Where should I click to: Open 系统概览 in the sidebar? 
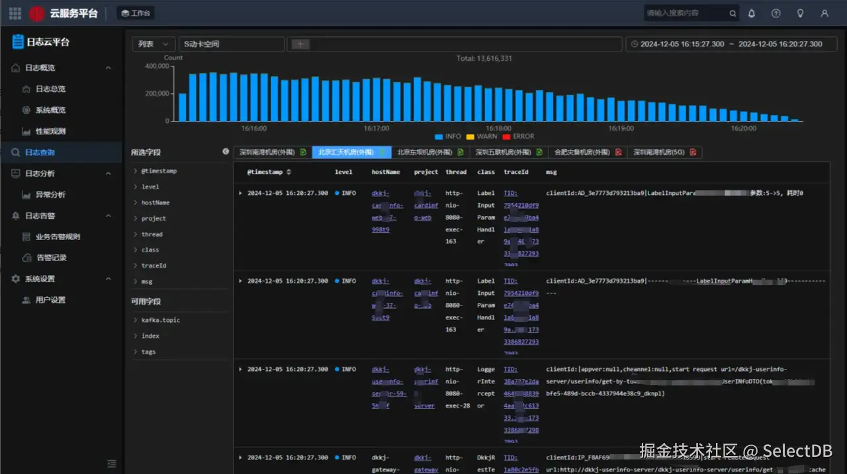click(51, 110)
